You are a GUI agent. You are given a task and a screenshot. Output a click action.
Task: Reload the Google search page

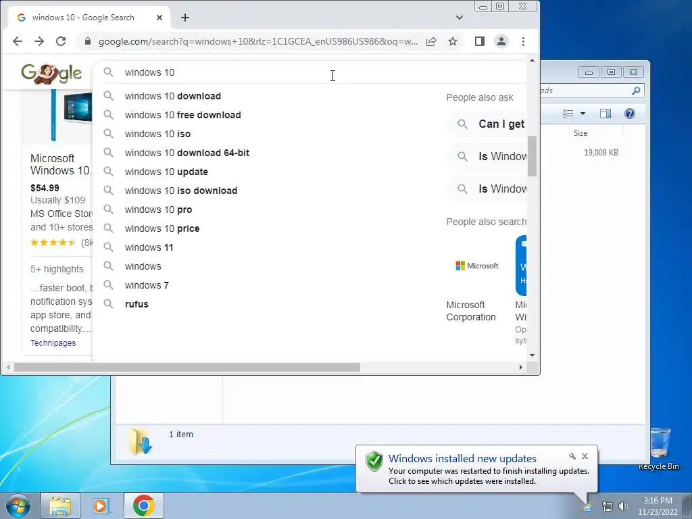pyautogui.click(x=61, y=41)
